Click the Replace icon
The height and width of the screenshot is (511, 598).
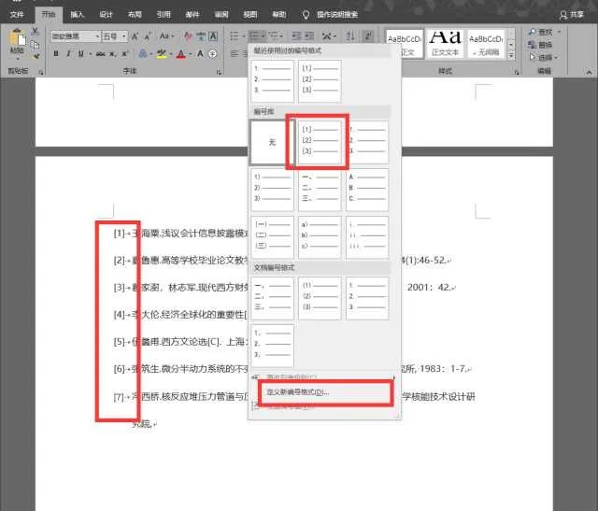(x=533, y=45)
